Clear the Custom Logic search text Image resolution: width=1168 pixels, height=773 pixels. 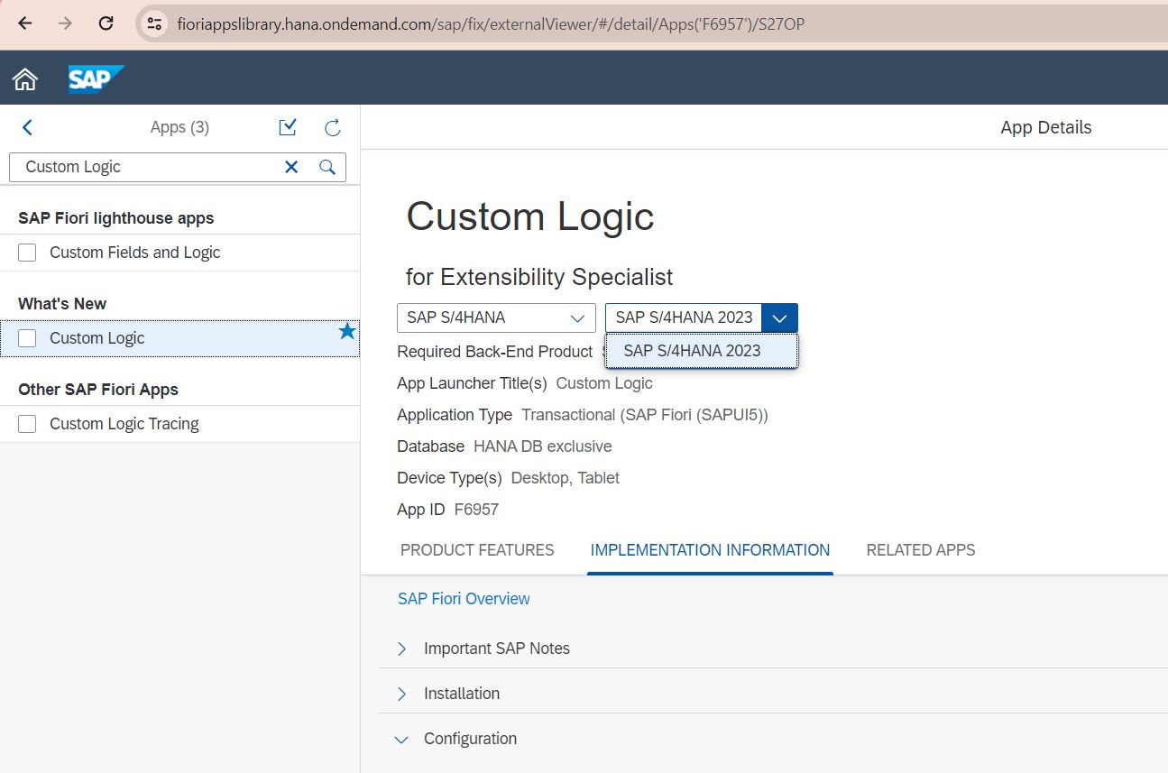[291, 167]
